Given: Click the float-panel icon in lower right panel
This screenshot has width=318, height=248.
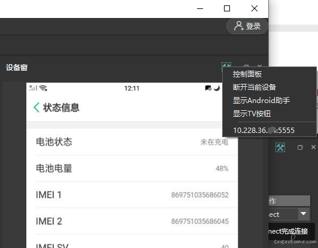Looking at the screenshot, I should (x=300, y=147).
